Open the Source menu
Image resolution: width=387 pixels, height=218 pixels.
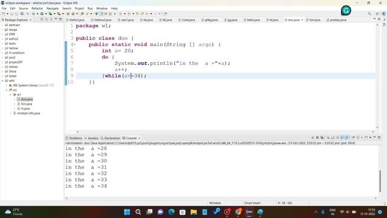click(x=24, y=8)
